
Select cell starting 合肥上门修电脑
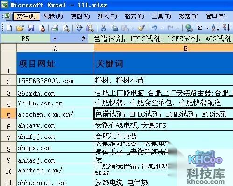163,91
